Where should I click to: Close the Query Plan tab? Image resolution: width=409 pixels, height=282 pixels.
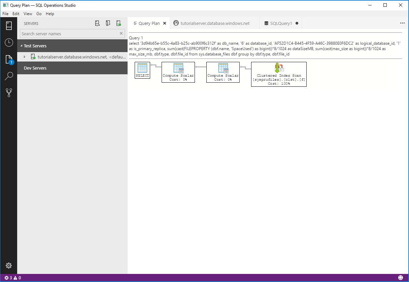pyautogui.click(x=165, y=23)
